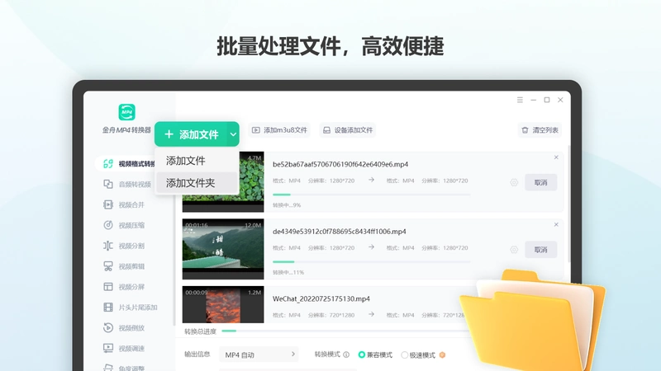Viewport: 661px width, 371px height.
Task: Open the 片头片尾添加 film icon
Action: [108, 307]
